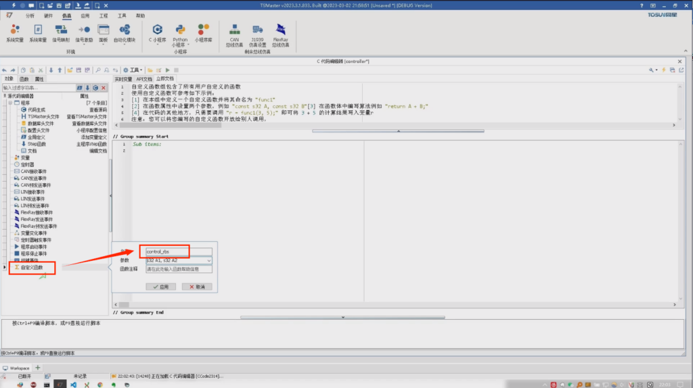Open 小程序库 in the ribbon
Image resolution: width=693 pixels, height=388 pixels.
tap(203, 32)
